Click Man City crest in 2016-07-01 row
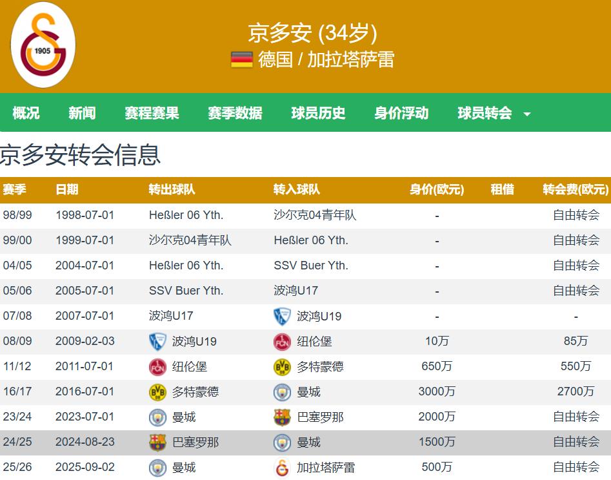The width and height of the screenshot is (611, 480). pyautogui.click(x=282, y=391)
